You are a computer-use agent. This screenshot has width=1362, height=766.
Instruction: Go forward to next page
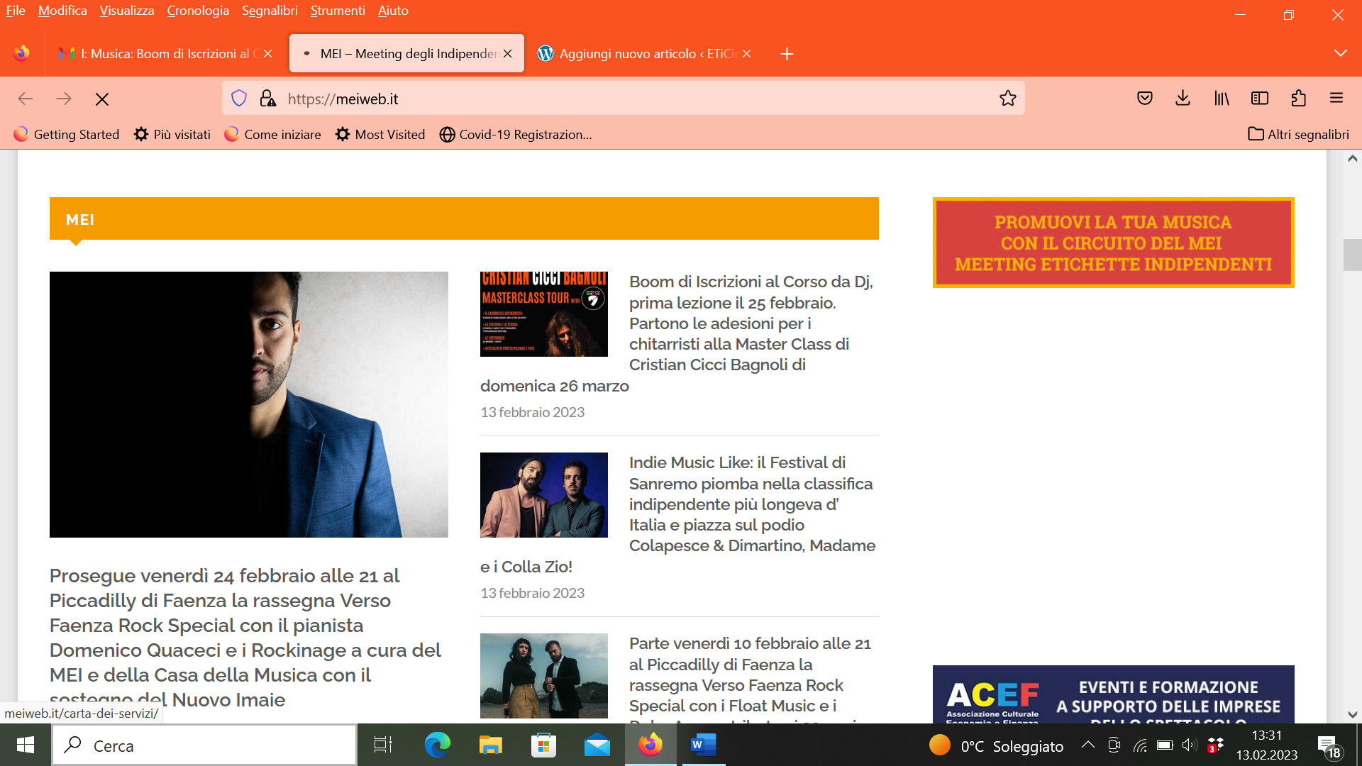click(64, 99)
